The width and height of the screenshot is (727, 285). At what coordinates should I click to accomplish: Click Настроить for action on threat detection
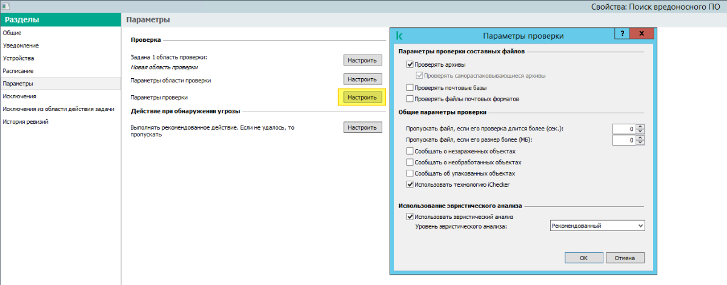click(363, 127)
